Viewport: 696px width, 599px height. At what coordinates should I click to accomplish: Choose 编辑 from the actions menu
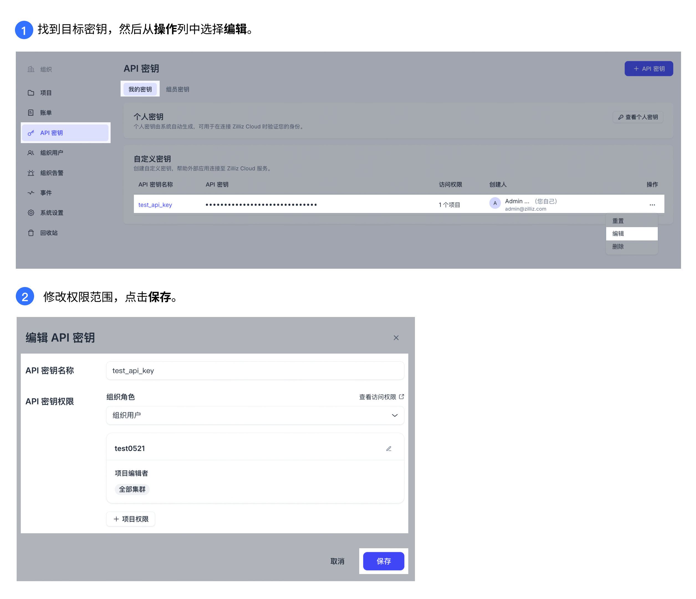(x=631, y=233)
